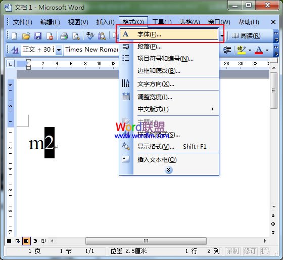Click the Reveal Formatting magnifier icon

pos(126,146)
